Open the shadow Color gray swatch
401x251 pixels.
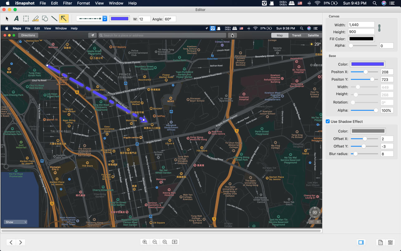pyautogui.click(x=368, y=131)
